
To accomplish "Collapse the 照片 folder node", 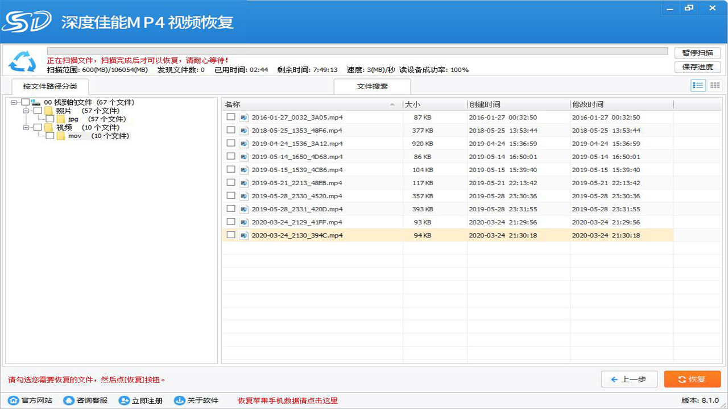I will (26, 111).
